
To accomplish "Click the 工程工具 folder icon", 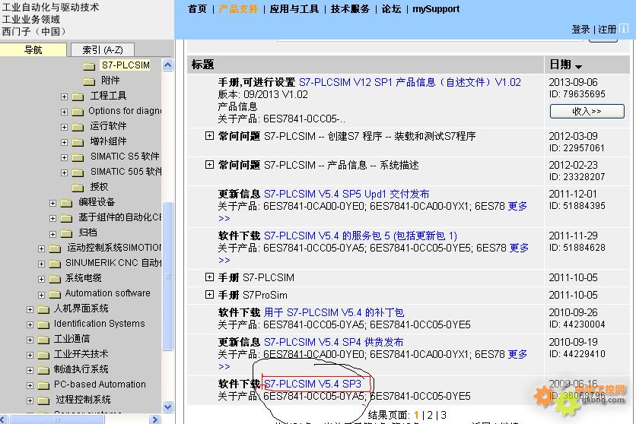I will click(x=78, y=97).
